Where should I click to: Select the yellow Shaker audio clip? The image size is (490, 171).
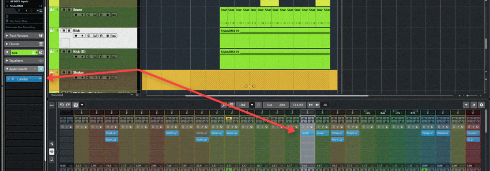239,80
